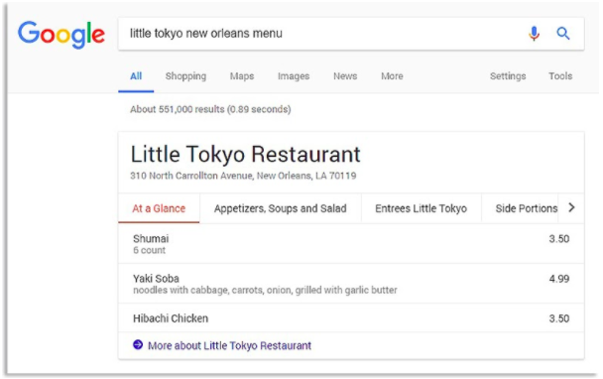Open the Entrees Little Tokyo tab

(x=422, y=208)
